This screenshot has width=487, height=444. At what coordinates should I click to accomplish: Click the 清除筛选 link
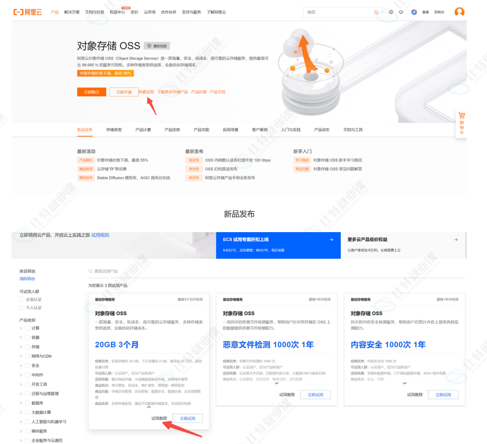click(27, 279)
